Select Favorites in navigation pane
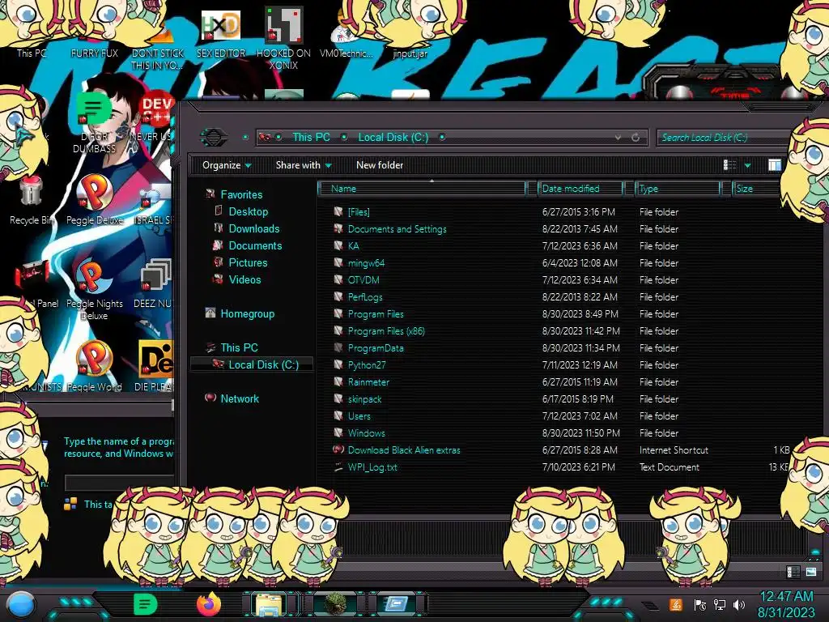 coord(241,194)
